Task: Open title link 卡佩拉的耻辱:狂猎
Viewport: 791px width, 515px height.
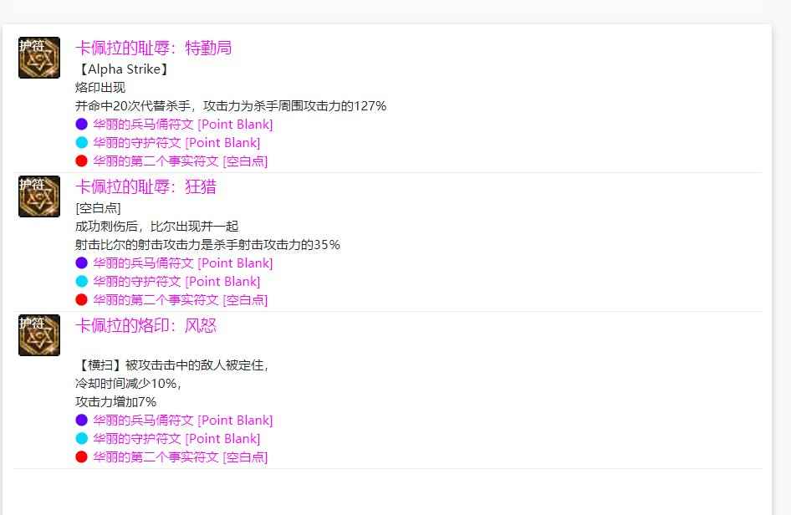Action: [x=145, y=186]
